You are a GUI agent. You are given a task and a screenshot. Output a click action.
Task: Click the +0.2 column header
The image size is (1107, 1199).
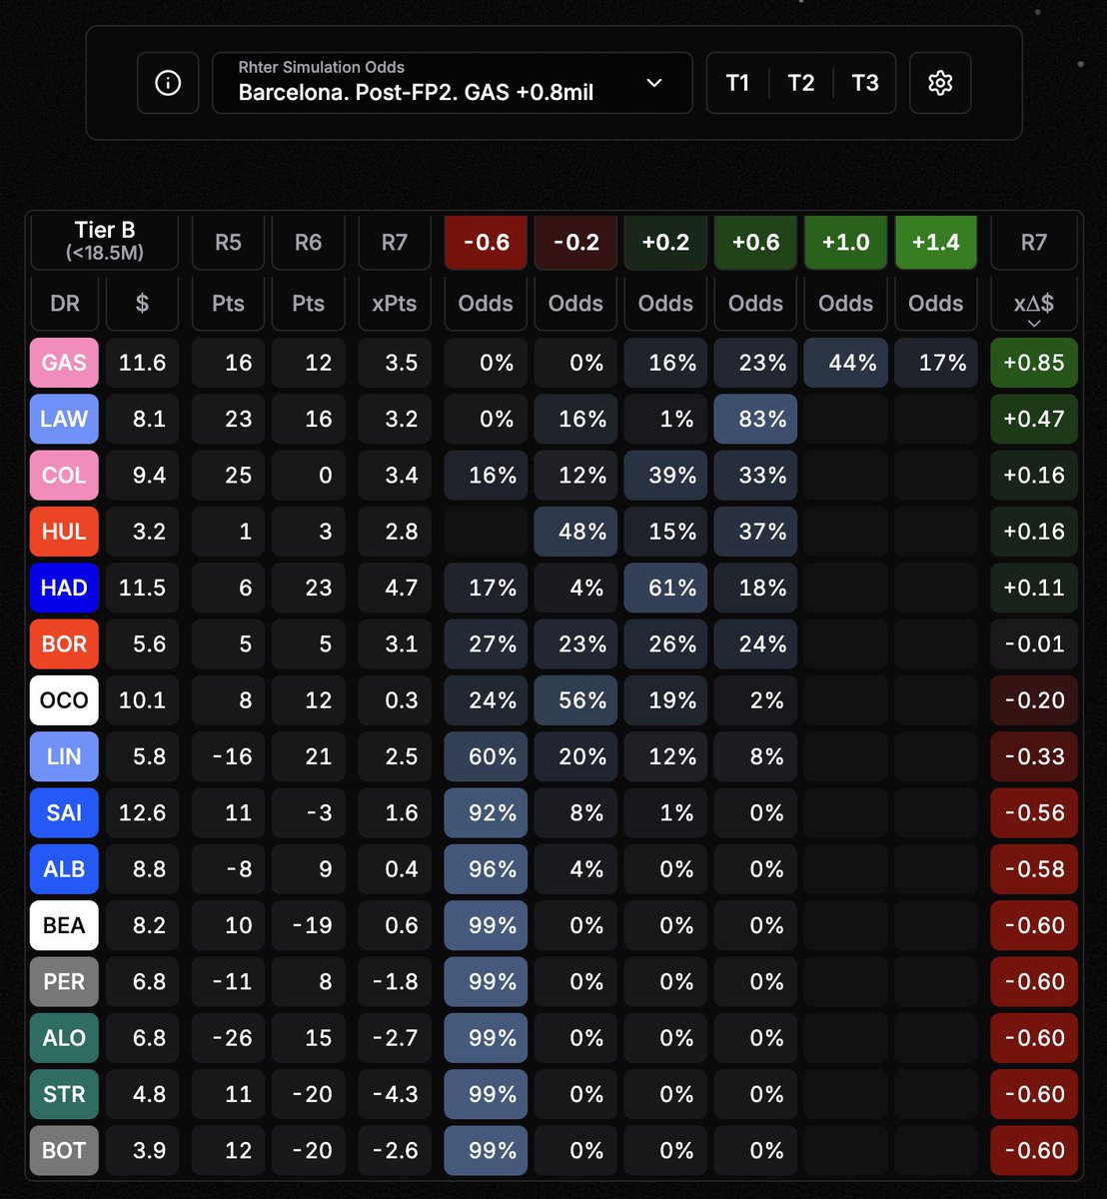point(665,243)
